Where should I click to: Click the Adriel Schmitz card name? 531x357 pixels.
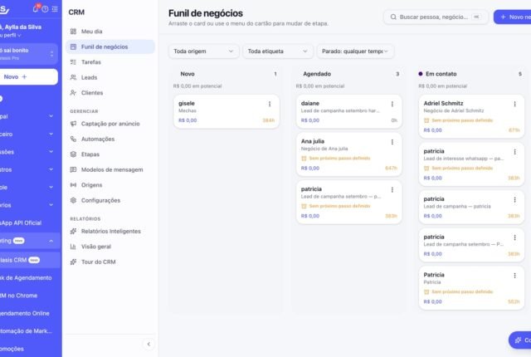(443, 103)
